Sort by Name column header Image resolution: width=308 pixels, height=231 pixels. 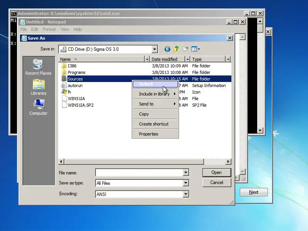coord(102,59)
